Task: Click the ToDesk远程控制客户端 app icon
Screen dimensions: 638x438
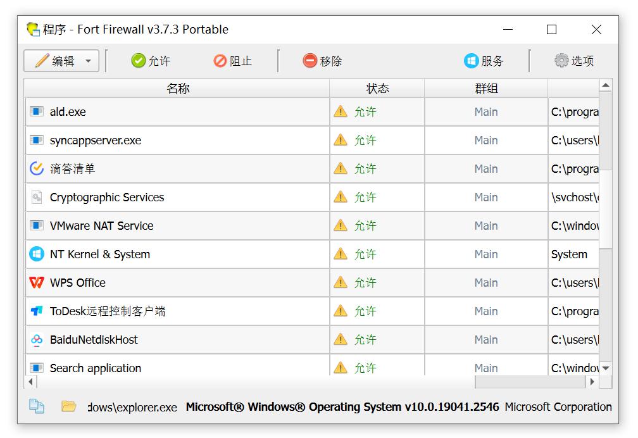Action: click(38, 311)
